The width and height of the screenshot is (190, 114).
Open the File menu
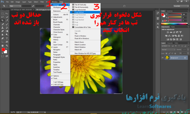[x=7, y=2]
